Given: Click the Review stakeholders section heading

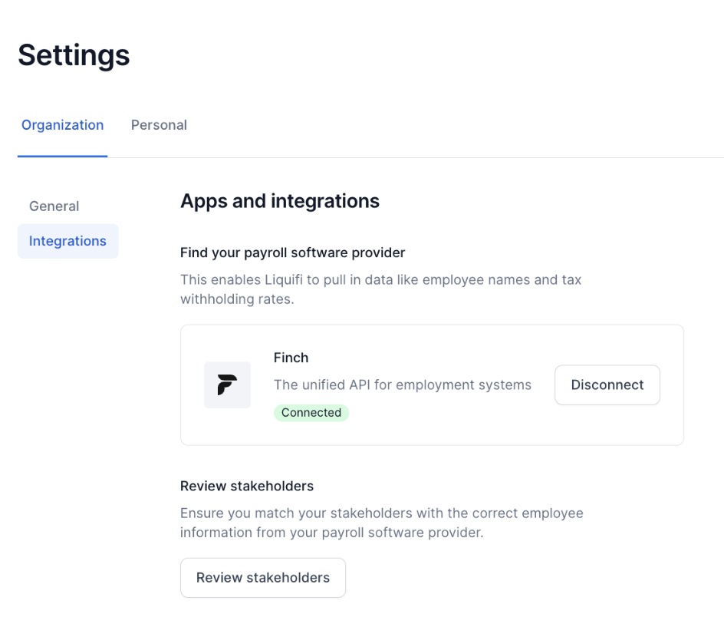Looking at the screenshot, I should [x=247, y=486].
